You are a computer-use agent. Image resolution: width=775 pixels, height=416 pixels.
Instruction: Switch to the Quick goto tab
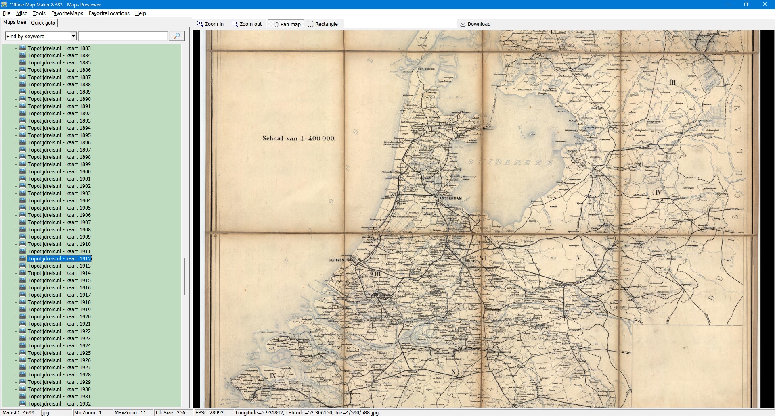(x=43, y=23)
